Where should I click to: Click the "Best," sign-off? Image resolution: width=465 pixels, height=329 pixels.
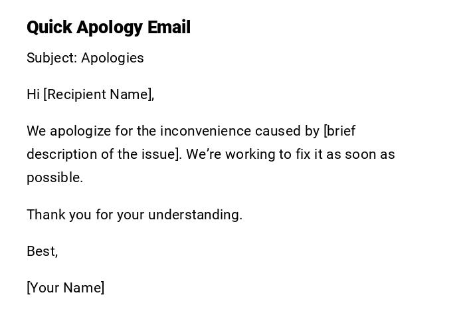click(x=42, y=251)
